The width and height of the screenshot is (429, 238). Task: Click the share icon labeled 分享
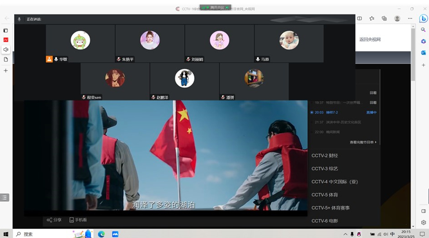[x=54, y=220]
